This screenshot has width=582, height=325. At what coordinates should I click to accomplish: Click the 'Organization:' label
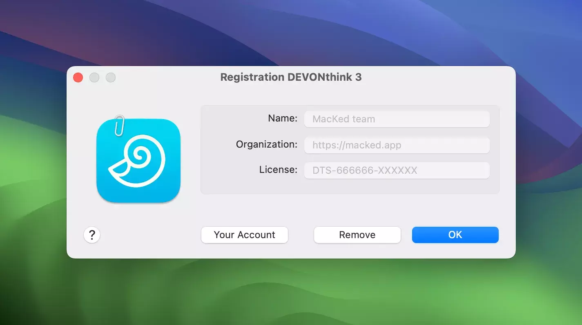tap(267, 144)
